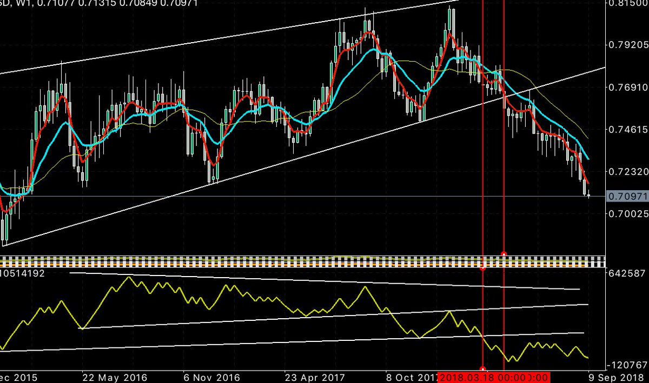Image resolution: width=649 pixels, height=383 pixels.
Task: Toggle the first red vertical line anchor point
Action: [483, 267]
